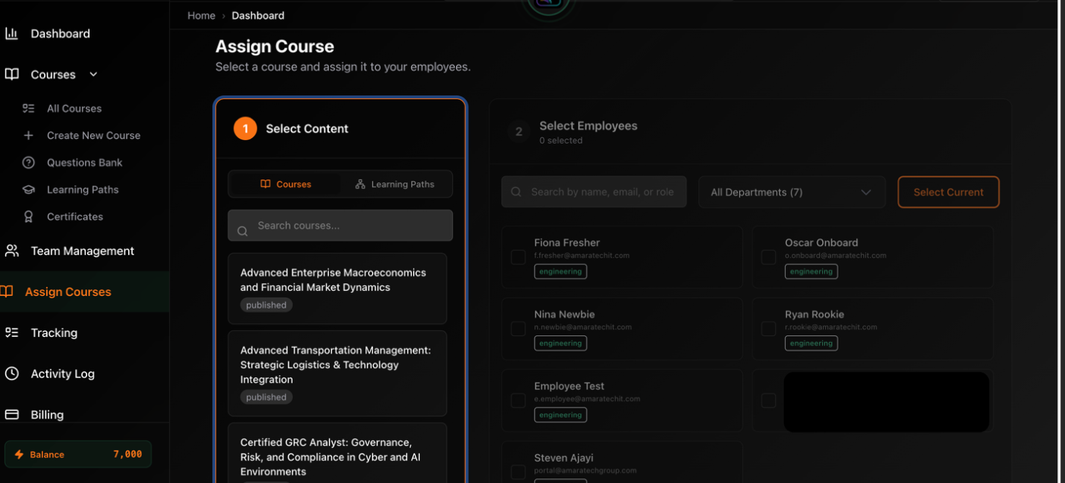Select the Tracking checklist icon
The width and height of the screenshot is (1065, 483).
click(11, 332)
